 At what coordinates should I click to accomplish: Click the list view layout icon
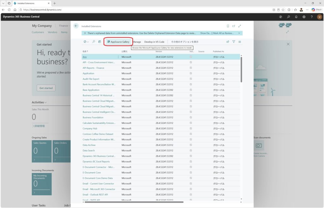click(100, 42)
